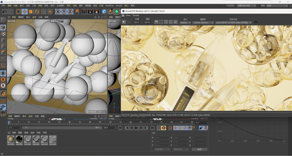
Task: Take a snapshot with Arnold camera icon
Action: [256, 22]
